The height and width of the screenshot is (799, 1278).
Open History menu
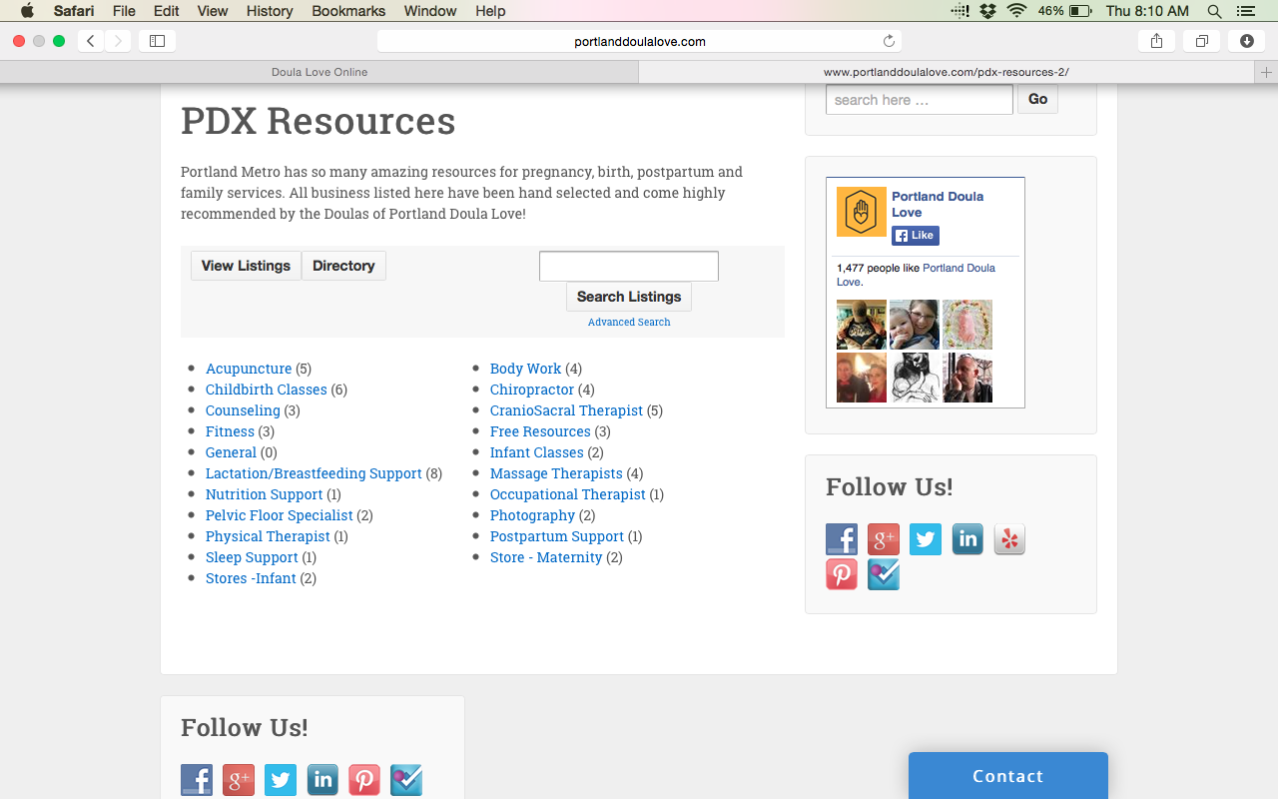point(270,11)
